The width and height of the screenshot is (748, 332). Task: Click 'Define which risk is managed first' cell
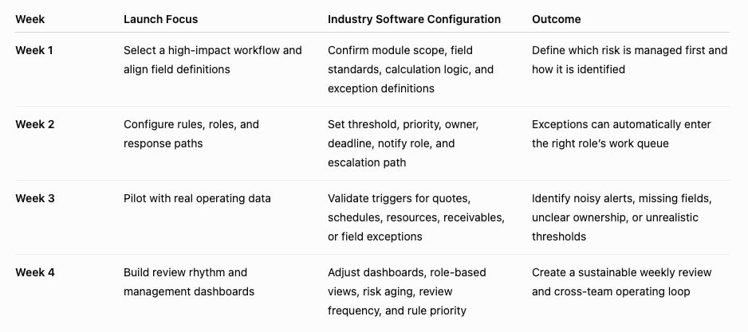(630, 60)
